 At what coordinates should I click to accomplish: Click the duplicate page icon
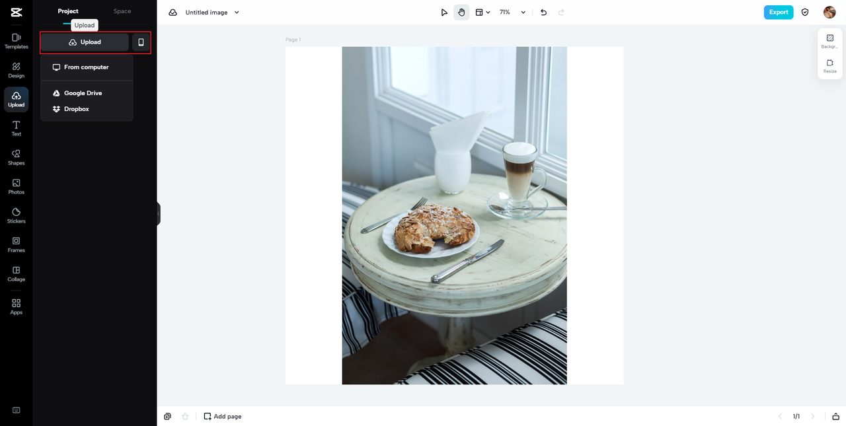pos(167,417)
